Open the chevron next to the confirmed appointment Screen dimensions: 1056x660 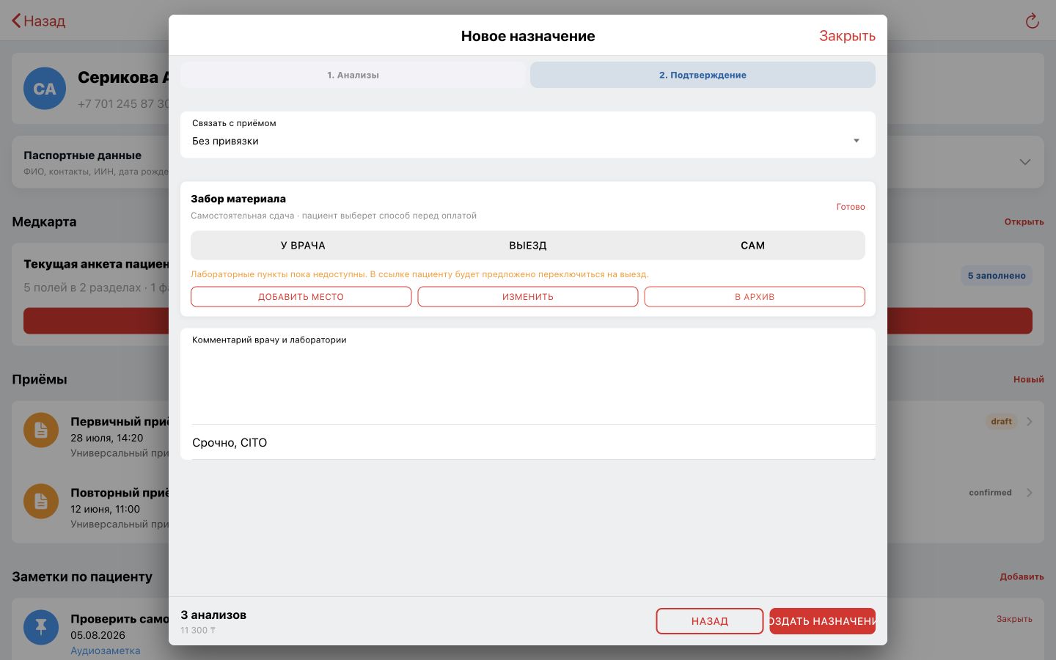(x=1030, y=493)
